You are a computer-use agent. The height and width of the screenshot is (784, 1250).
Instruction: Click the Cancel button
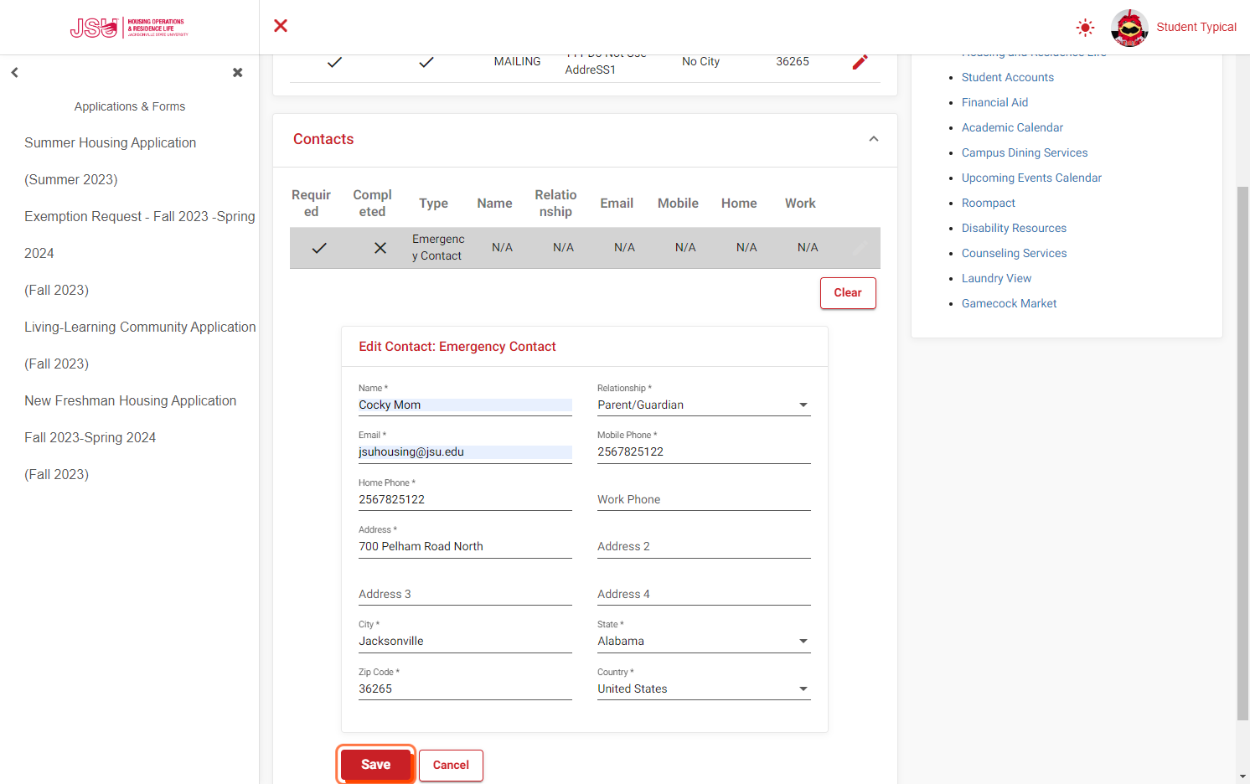[451, 766]
